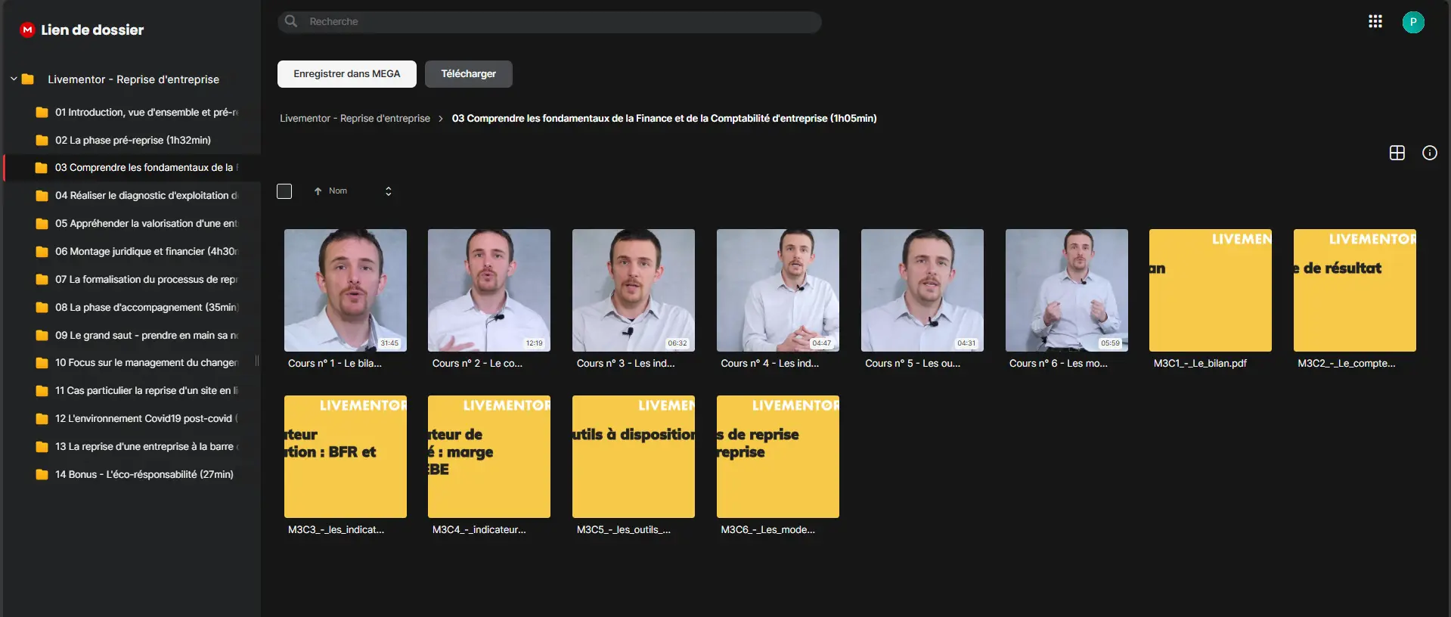Open video Cours n° 6 - Les mo thumbnail
Viewport: 1451px width, 617px height.
click(x=1067, y=290)
